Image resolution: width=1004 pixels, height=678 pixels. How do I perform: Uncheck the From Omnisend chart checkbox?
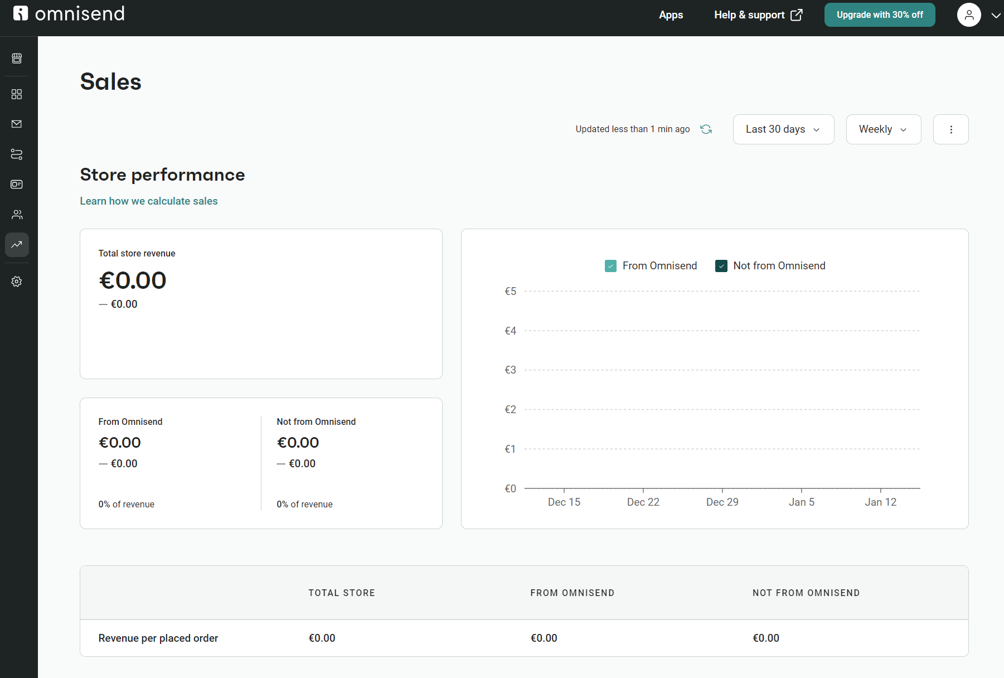click(x=610, y=266)
